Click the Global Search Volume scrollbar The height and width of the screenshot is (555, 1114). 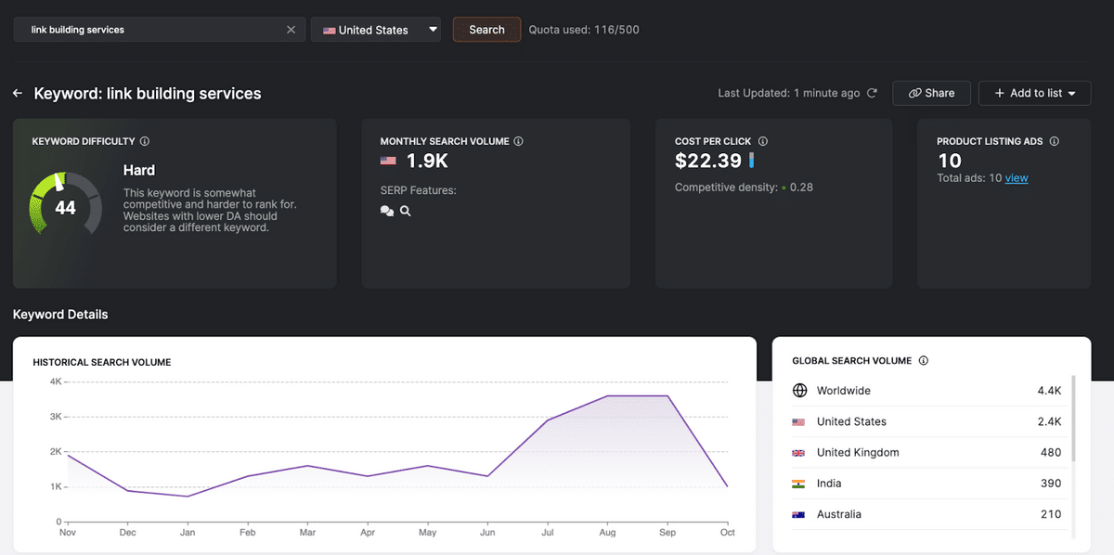point(1074,419)
